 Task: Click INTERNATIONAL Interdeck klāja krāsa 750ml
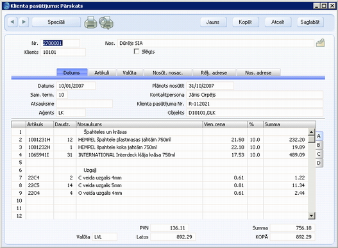(126, 154)
